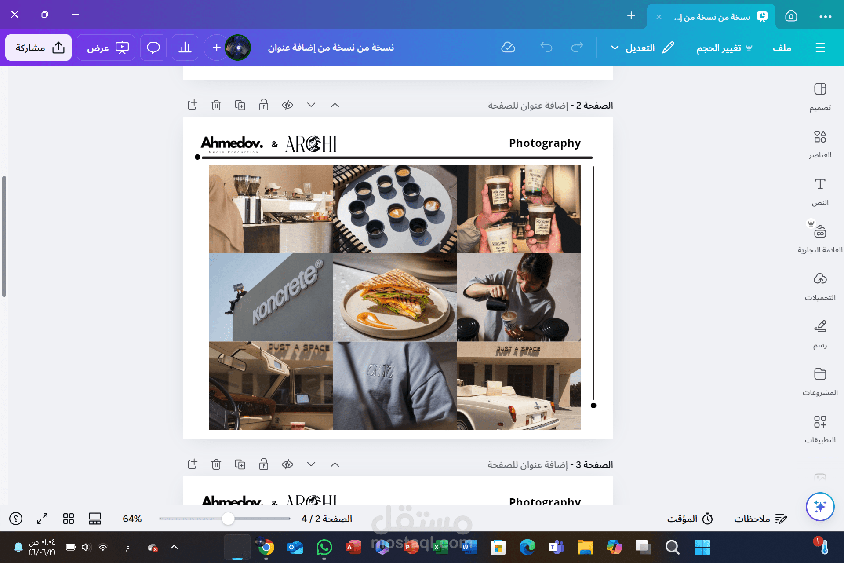Click the vertical scrollbar on the left edge
The height and width of the screenshot is (563, 844).
[x=4, y=237]
